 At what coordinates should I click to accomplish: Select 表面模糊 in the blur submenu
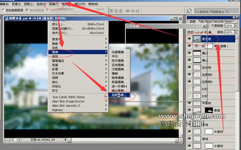(x=119, y=82)
